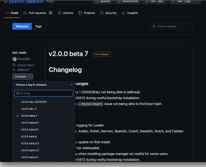Open the palera1n repository name link
This screenshot has height=167, width=206.
click(35, 2)
